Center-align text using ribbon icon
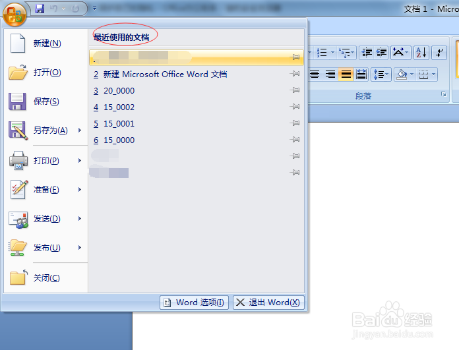Viewport: 459px width, 350px height. pos(315,74)
